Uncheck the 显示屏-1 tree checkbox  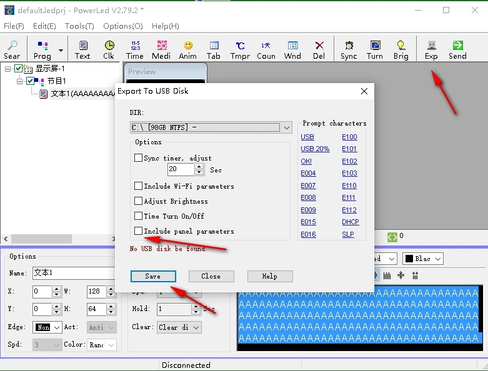(18, 69)
